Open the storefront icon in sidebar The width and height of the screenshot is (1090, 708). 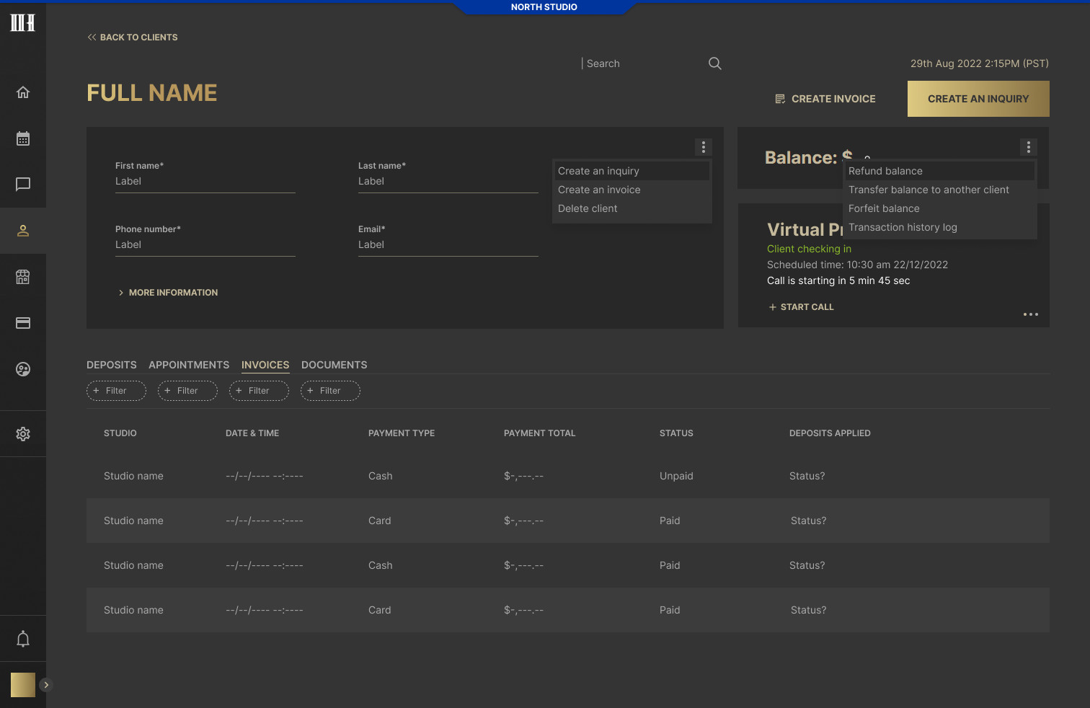(23, 277)
